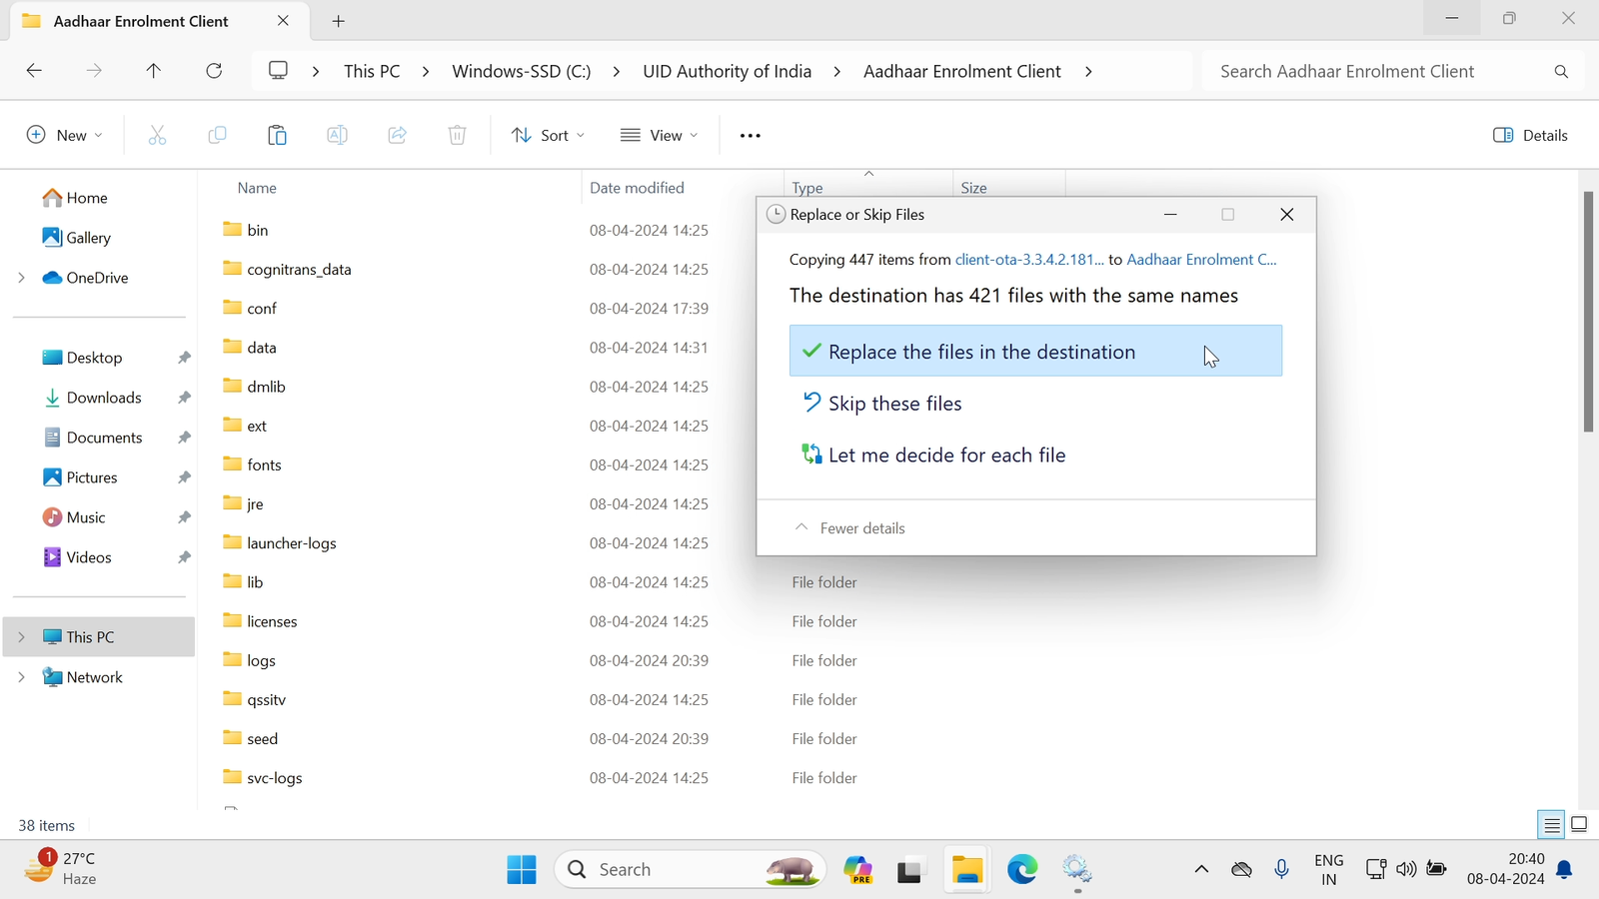Click the Share icon in toolbar
This screenshot has height=899, width=1599.
[397, 135]
